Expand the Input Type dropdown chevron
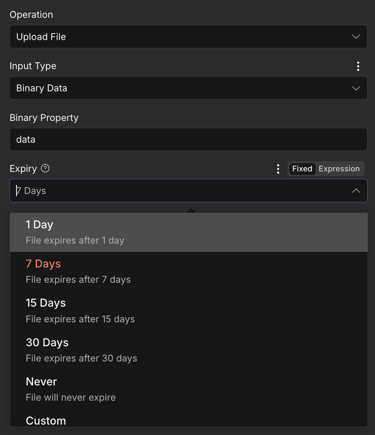The height and width of the screenshot is (435, 375). (356, 88)
